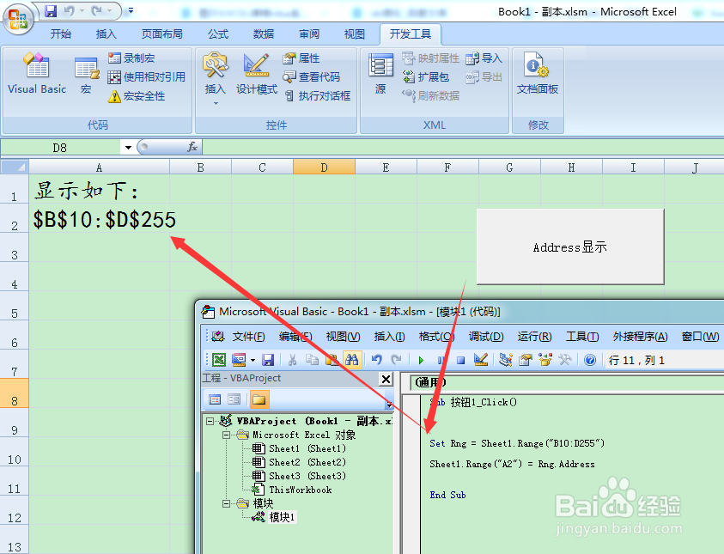This screenshot has width=724, height=554.
Task: Open VBA 调试(D) menu
Action: [x=486, y=337]
